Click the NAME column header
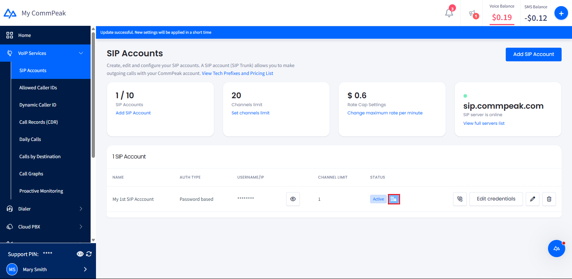This screenshot has width=572, height=279. pos(118,177)
